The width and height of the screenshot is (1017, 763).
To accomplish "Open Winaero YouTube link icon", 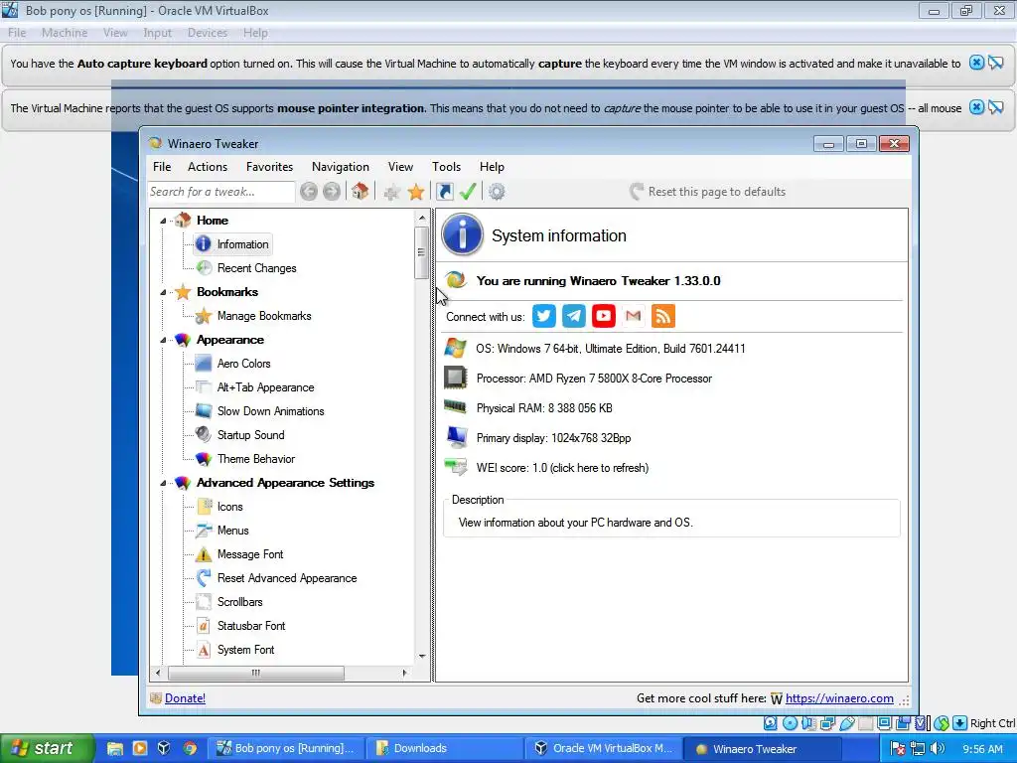I will [x=603, y=316].
